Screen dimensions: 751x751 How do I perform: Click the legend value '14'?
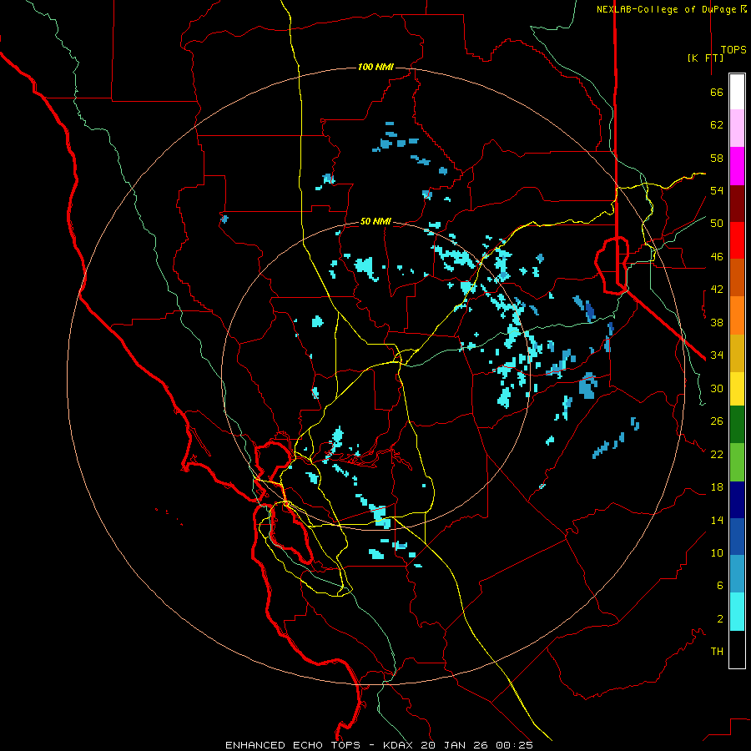tap(717, 520)
